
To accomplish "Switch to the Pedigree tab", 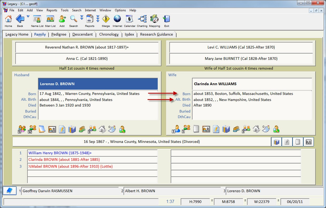I will (x=59, y=34).
